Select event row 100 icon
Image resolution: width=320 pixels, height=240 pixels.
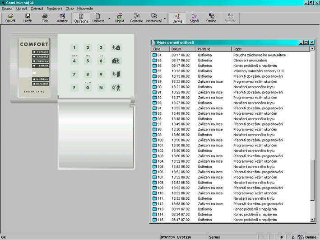(x=154, y=140)
